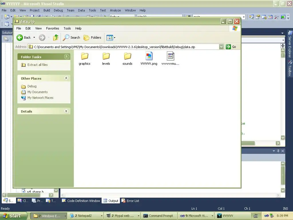Collapse the Folder Tasks section
Viewport: 293px width, 220px height.
tap(66, 57)
